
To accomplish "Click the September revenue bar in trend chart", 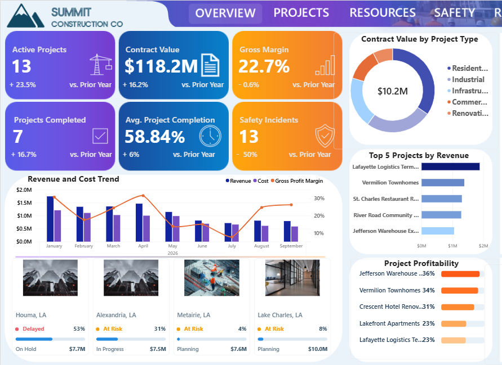I will pos(287,231).
